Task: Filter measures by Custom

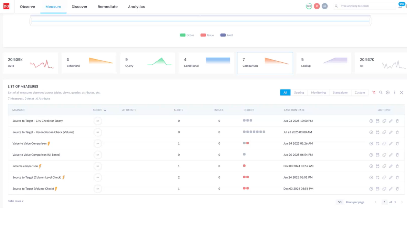Action: click(360, 93)
